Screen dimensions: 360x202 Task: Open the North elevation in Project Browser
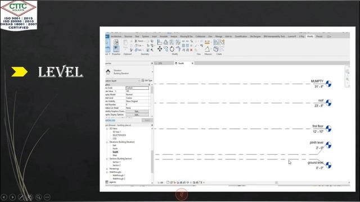click(115, 149)
